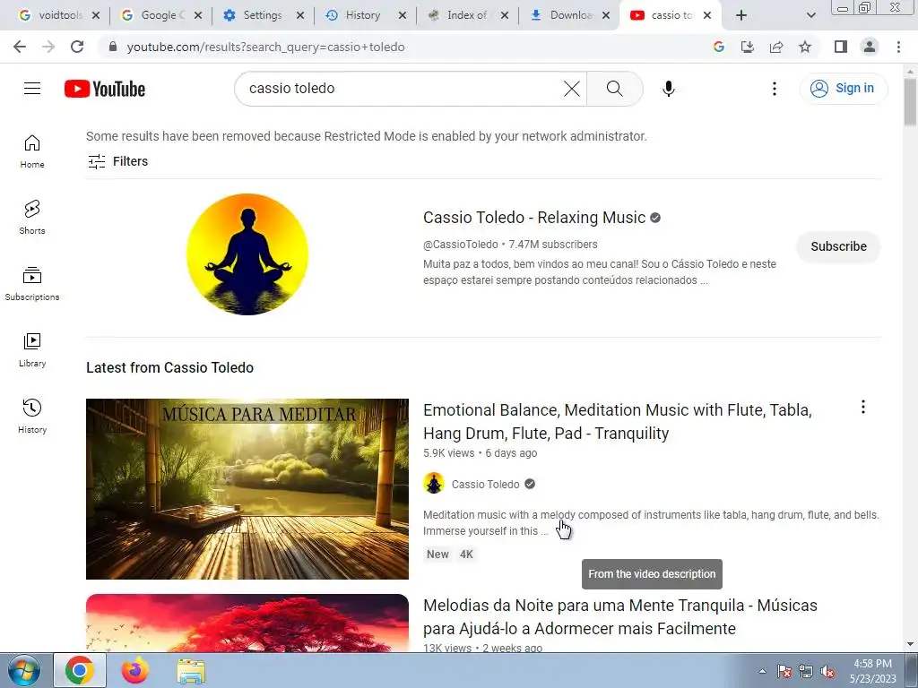Close the Settings tab
The height and width of the screenshot is (688, 918).
coord(300,15)
